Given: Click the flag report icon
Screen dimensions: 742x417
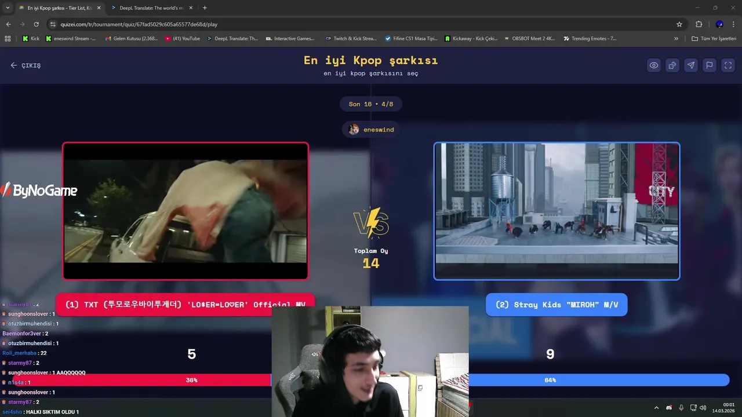Looking at the screenshot, I should 710,65.
